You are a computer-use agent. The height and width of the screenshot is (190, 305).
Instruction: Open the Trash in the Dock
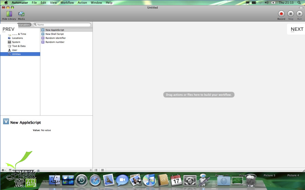point(251,180)
